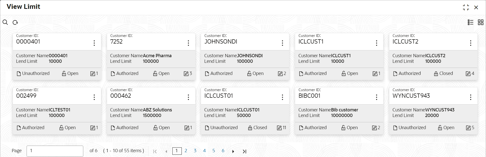Open options menu for BIBC001 card
The image size is (486, 157).
pyautogui.click(x=377, y=97)
